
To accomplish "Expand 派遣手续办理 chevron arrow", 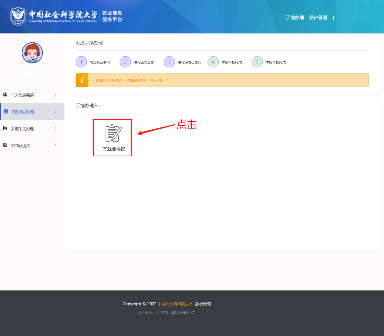I will 55,129.
